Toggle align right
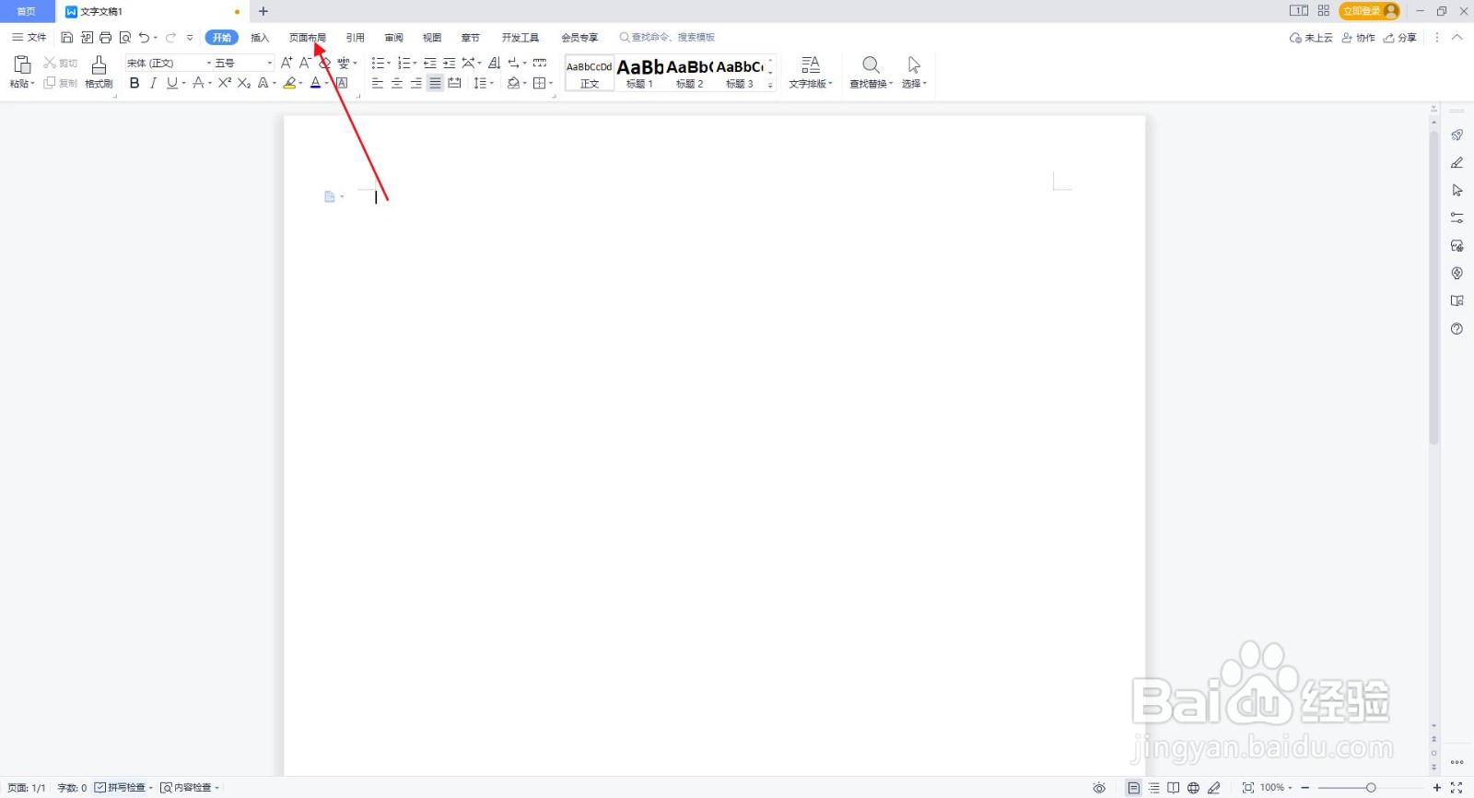Image resolution: width=1474 pixels, height=798 pixels. tap(415, 83)
